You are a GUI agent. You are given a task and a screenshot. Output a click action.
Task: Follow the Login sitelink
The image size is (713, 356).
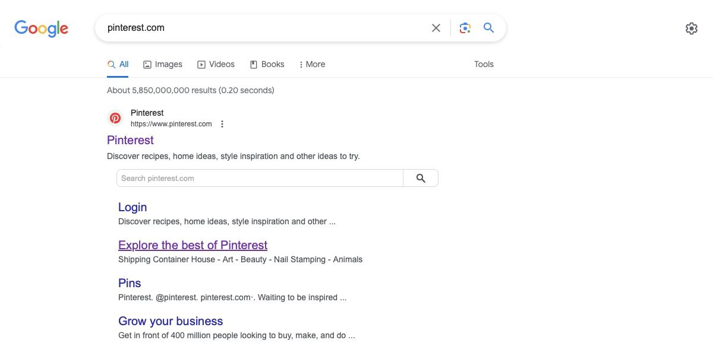pos(132,207)
